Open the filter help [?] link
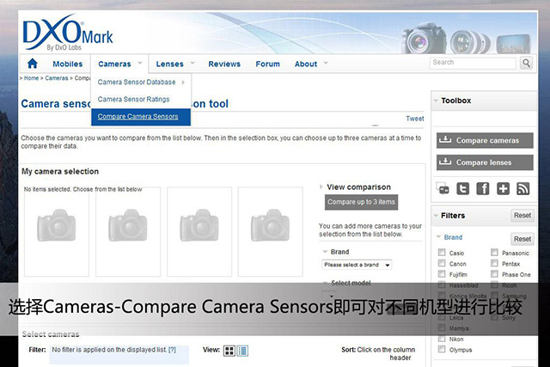 point(172,350)
